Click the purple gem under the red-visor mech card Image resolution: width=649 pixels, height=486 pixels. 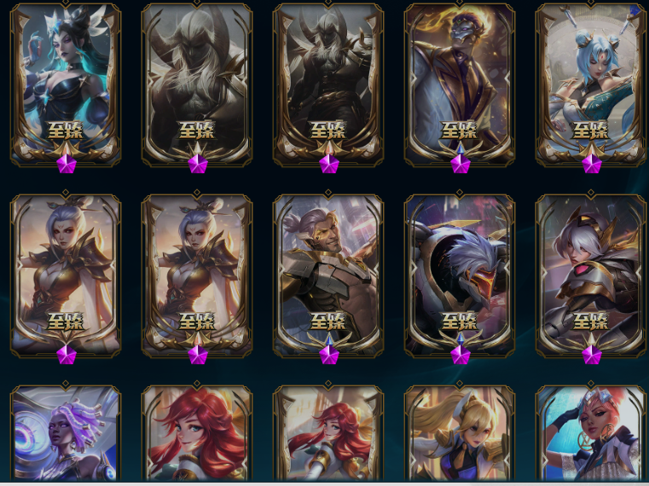461,355
